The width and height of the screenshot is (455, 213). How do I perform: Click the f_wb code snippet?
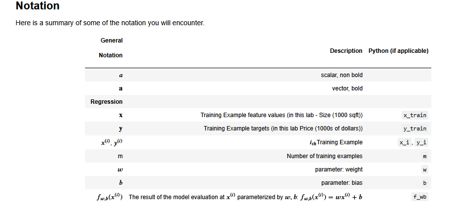[x=420, y=197]
